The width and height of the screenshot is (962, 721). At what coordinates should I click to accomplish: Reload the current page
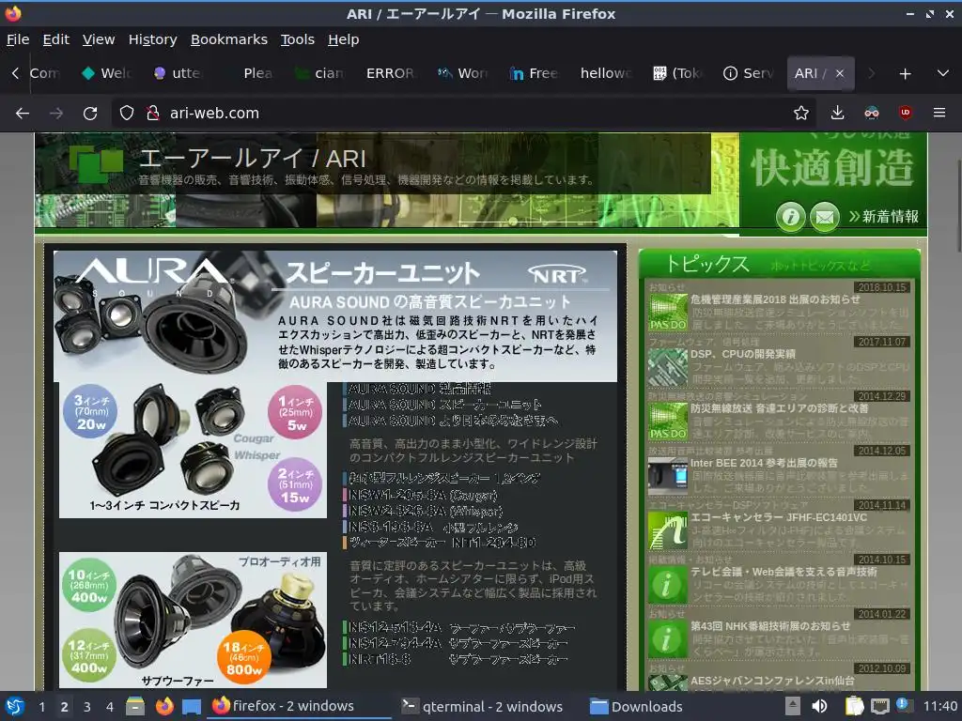pyautogui.click(x=90, y=113)
